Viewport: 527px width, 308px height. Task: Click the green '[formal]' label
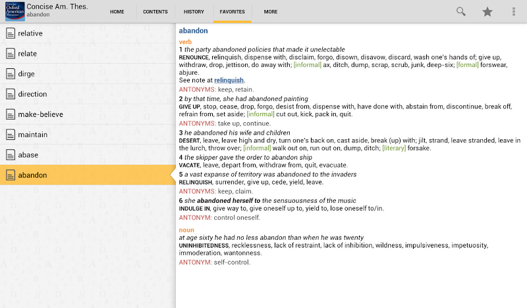(x=467, y=65)
